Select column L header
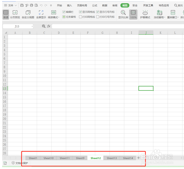 pos(175,33)
